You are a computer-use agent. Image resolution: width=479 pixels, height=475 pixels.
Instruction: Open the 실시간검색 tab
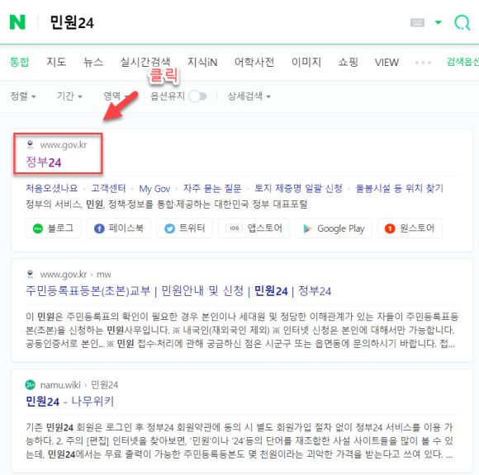pyautogui.click(x=145, y=62)
